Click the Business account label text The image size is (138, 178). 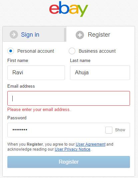point(97,51)
